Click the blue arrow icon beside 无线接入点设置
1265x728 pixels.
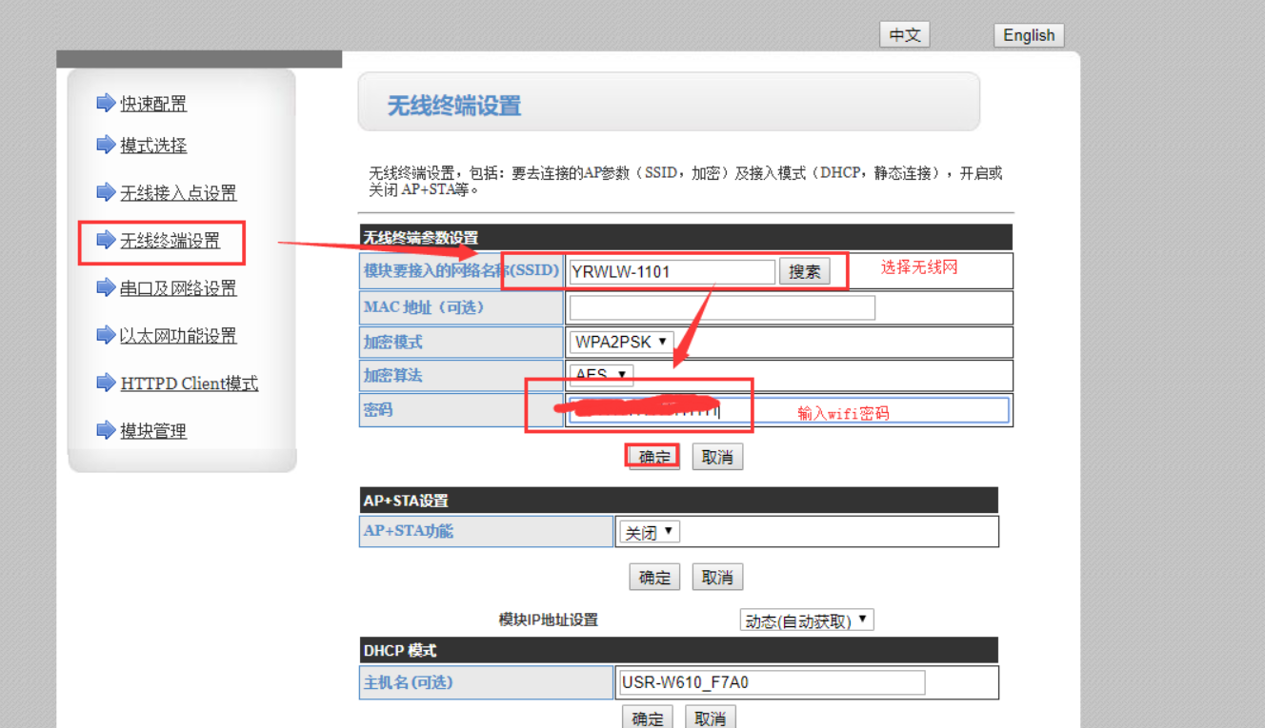click(x=106, y=192)
